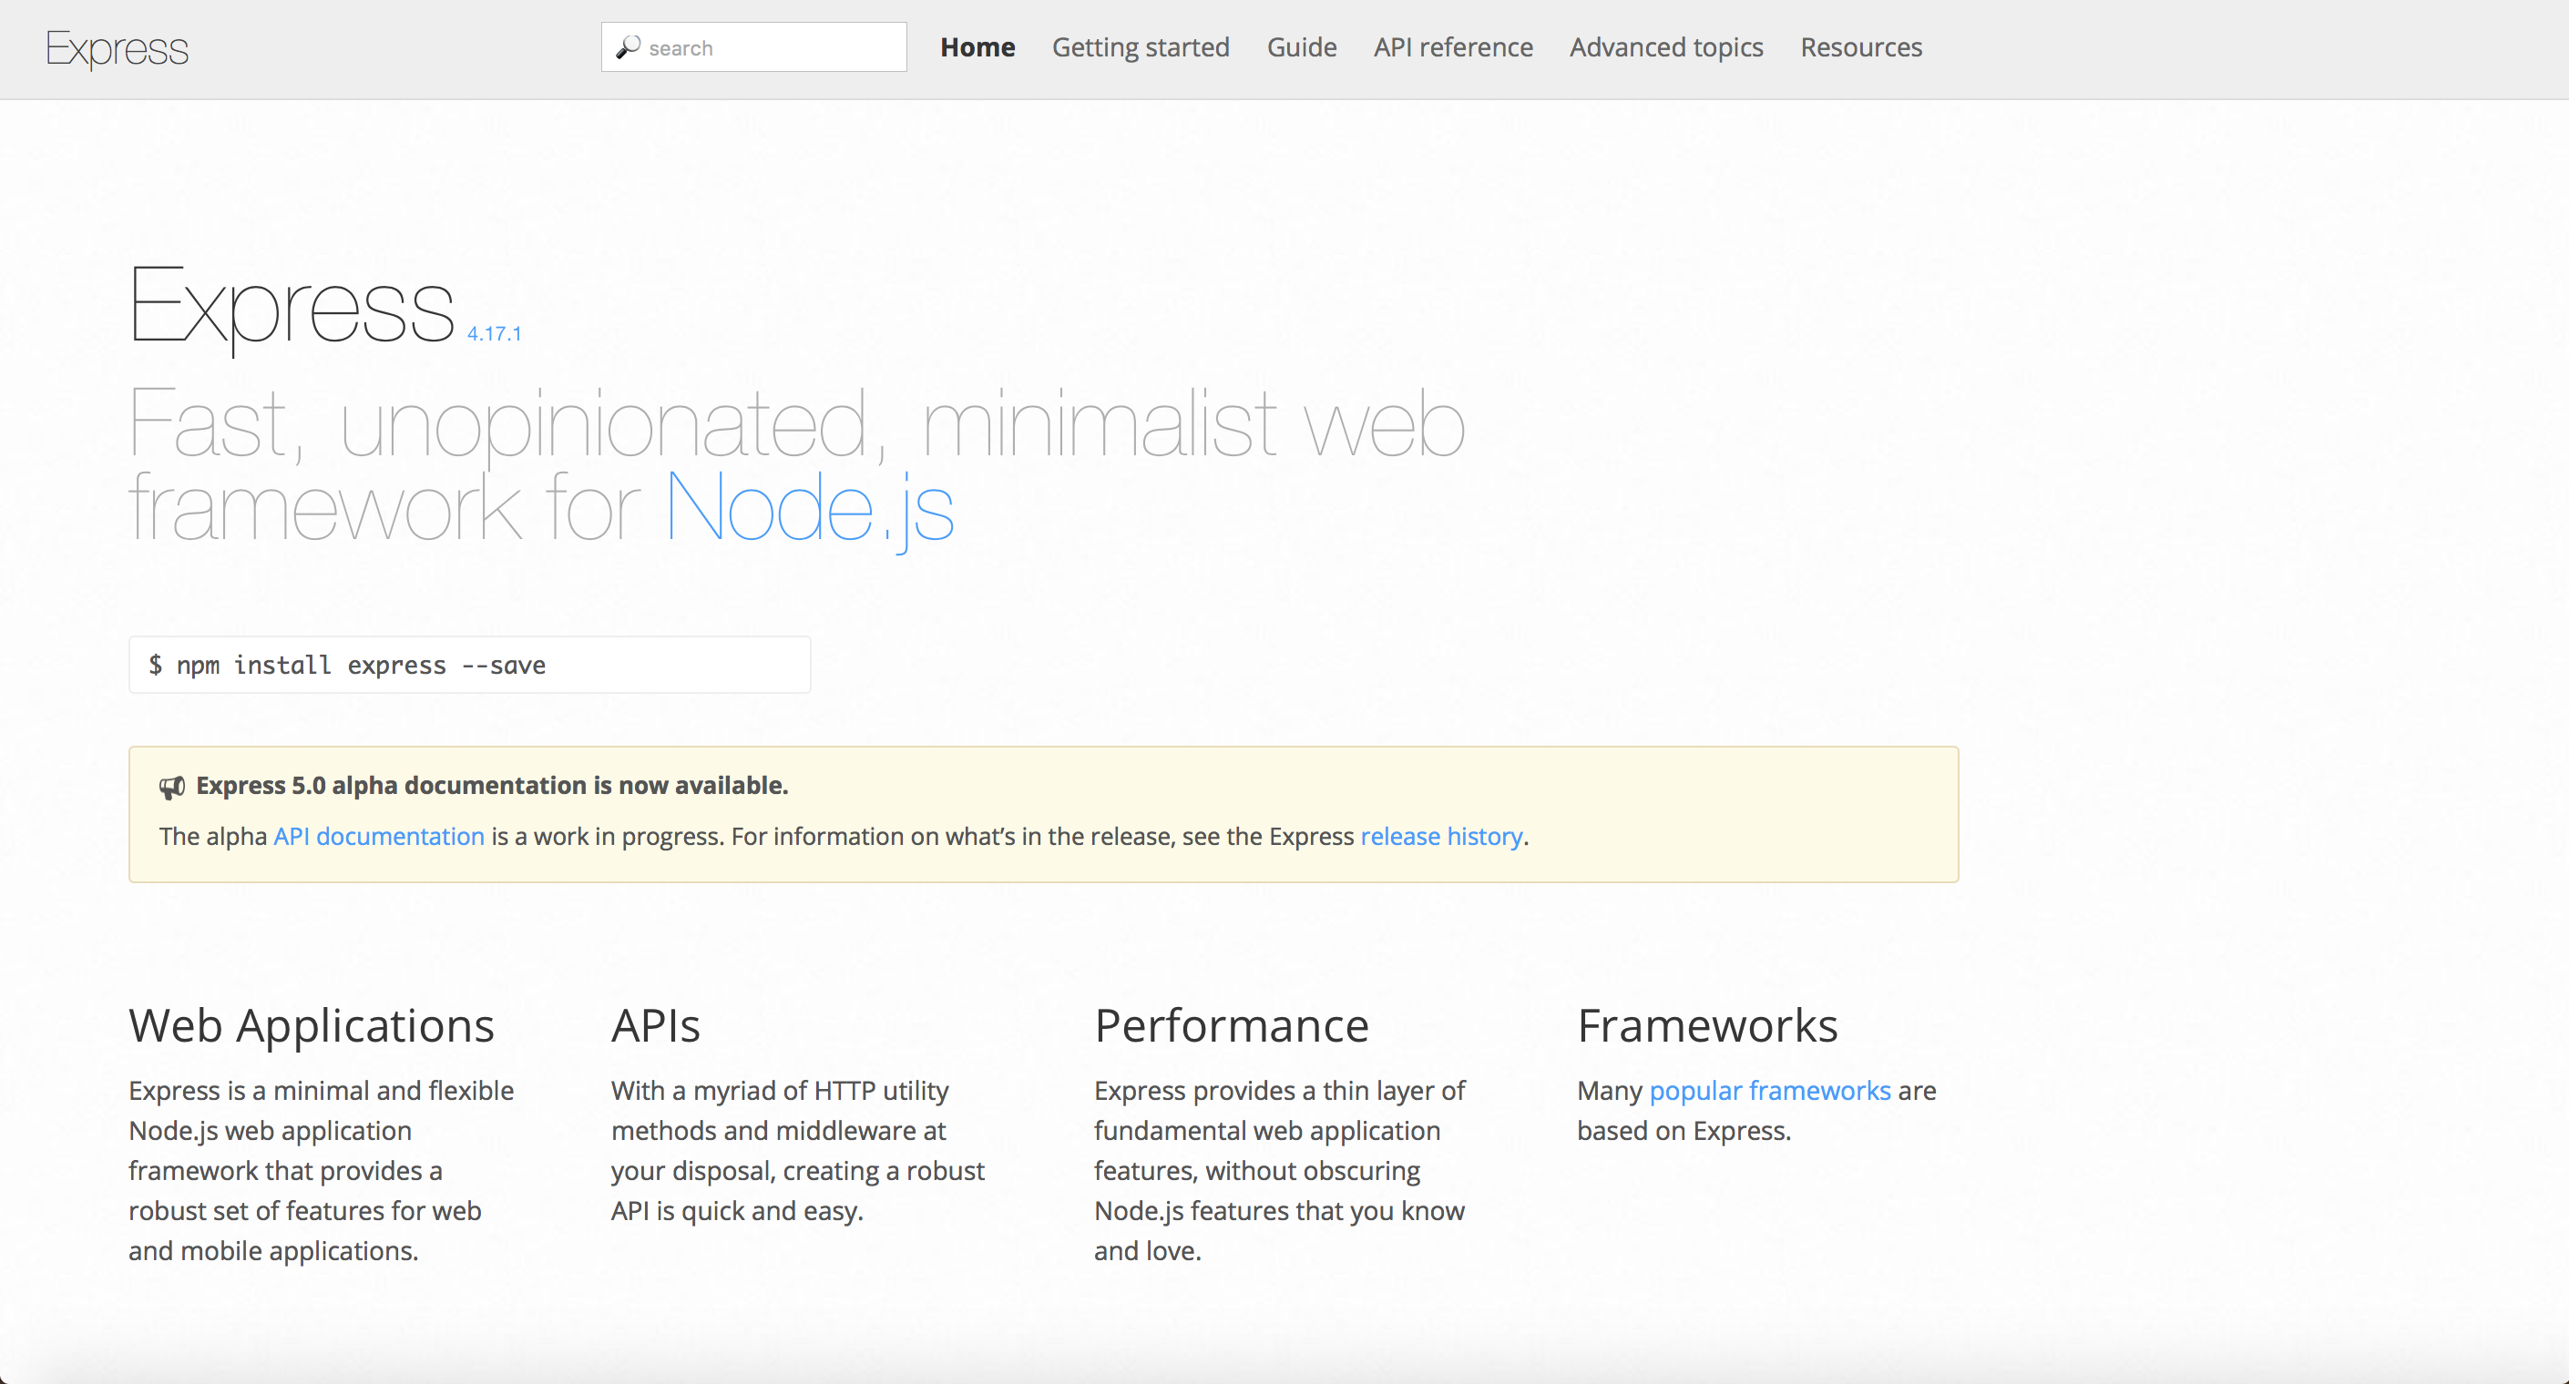
Task: Open the Getting started menu
Action: point(1141,46)
